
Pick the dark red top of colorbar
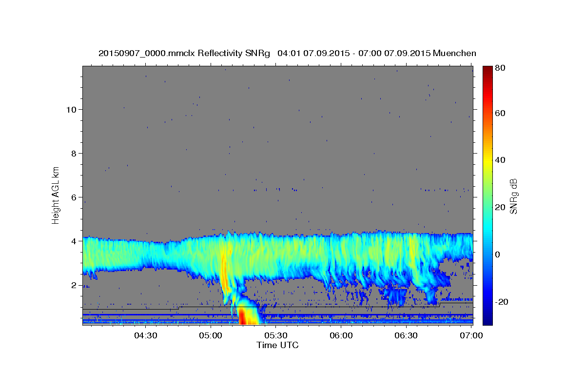pos(487,71)
